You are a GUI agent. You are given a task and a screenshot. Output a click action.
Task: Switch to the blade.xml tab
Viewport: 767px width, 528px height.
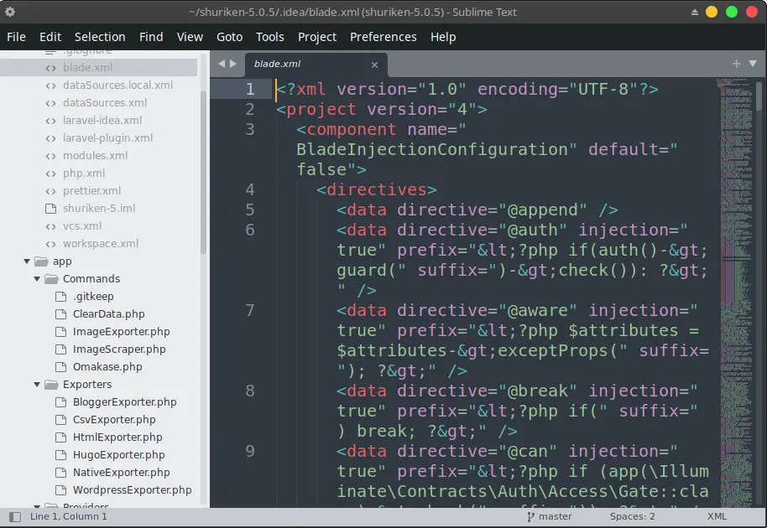(277, 63)
